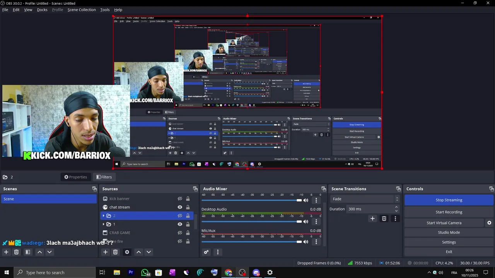
Task: Select Scene in the Scenes list
Action: point(49,199)
